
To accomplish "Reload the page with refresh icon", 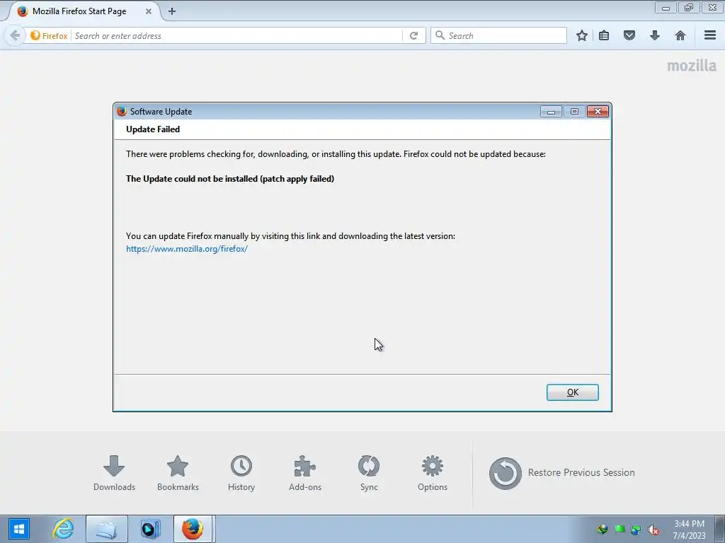I will click(413, 35).
